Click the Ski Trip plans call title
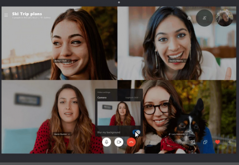 pyautogui.click(x=27, y=14)
